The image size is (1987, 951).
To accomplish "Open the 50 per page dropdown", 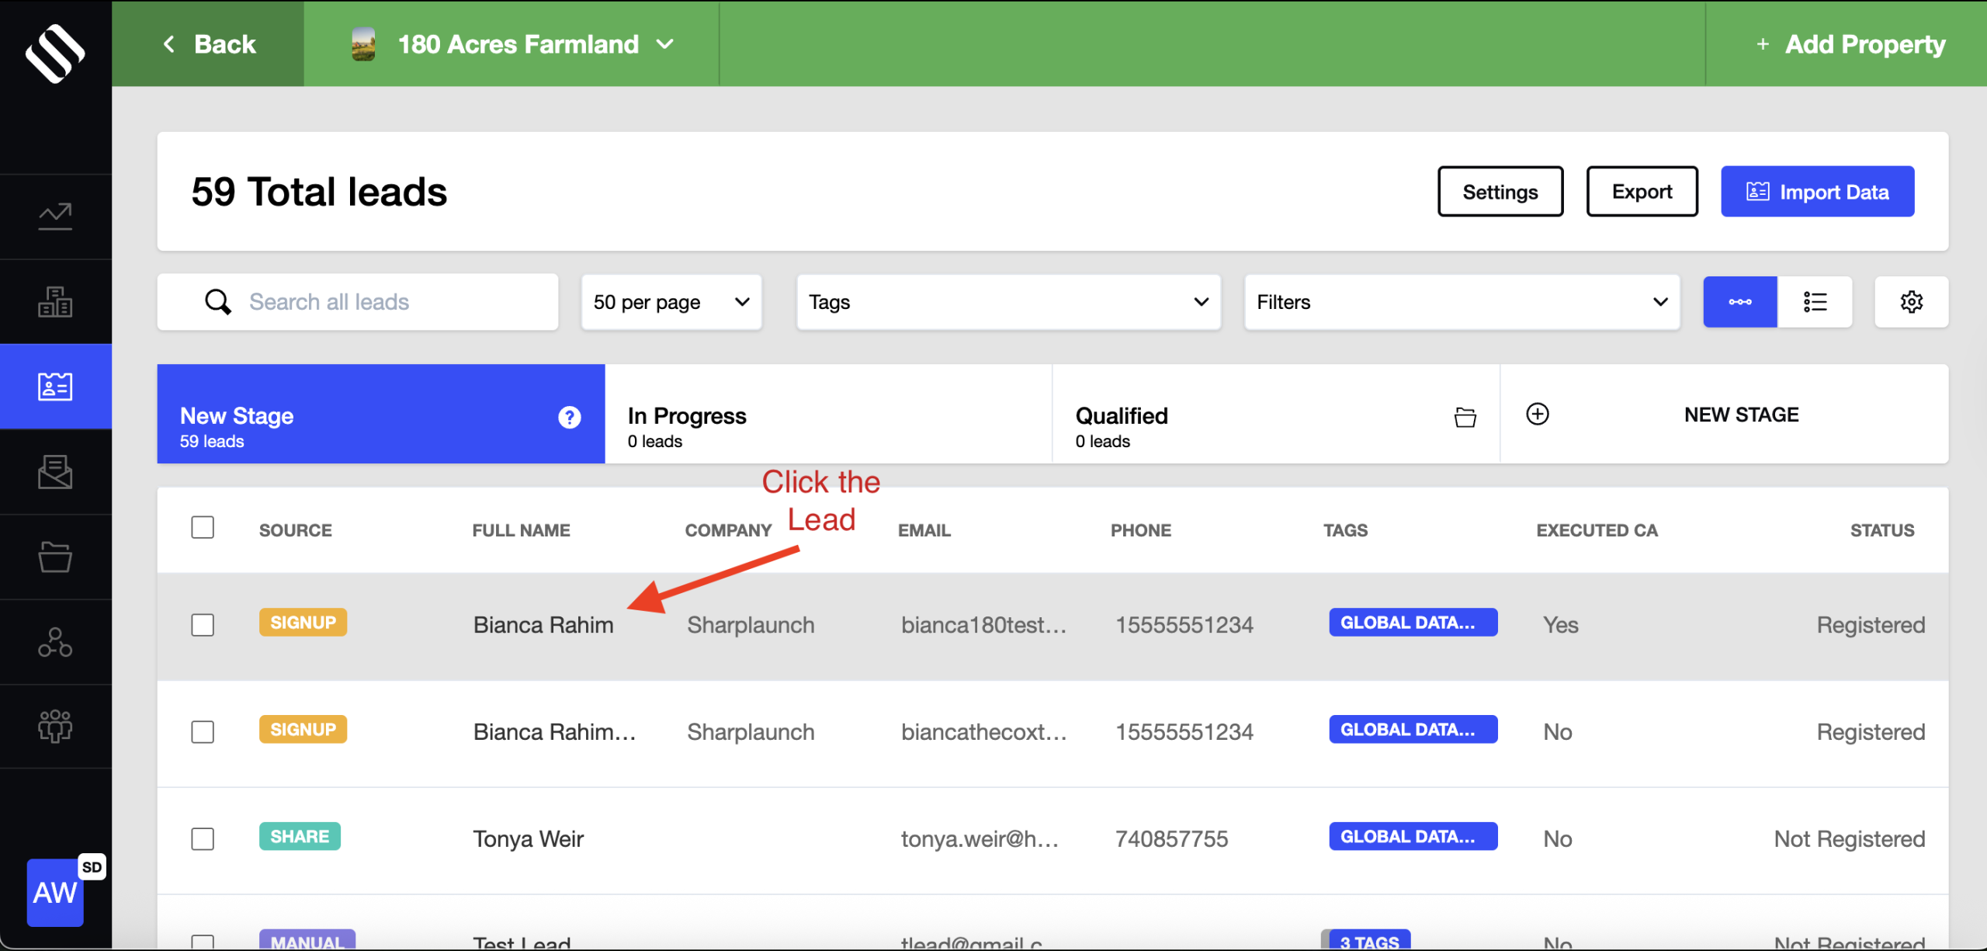I will pyautogui.click(x=671, y=302).
